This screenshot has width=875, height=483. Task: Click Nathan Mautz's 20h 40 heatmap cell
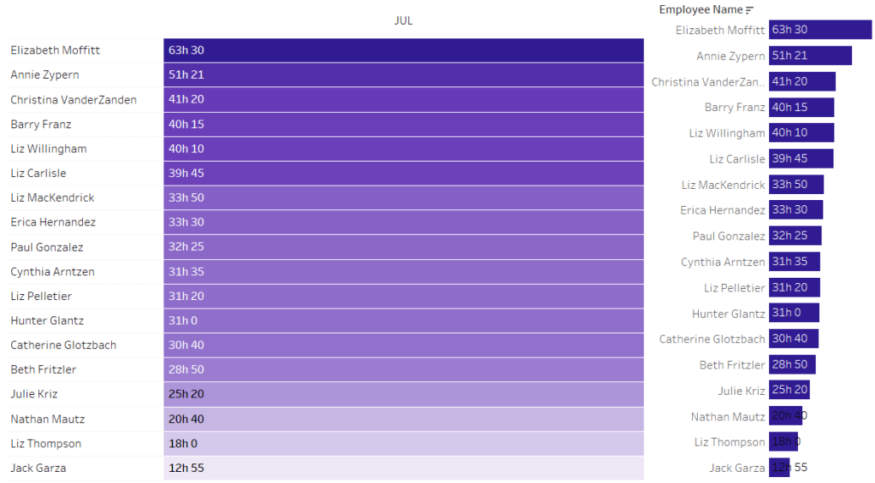coord(403,419)
